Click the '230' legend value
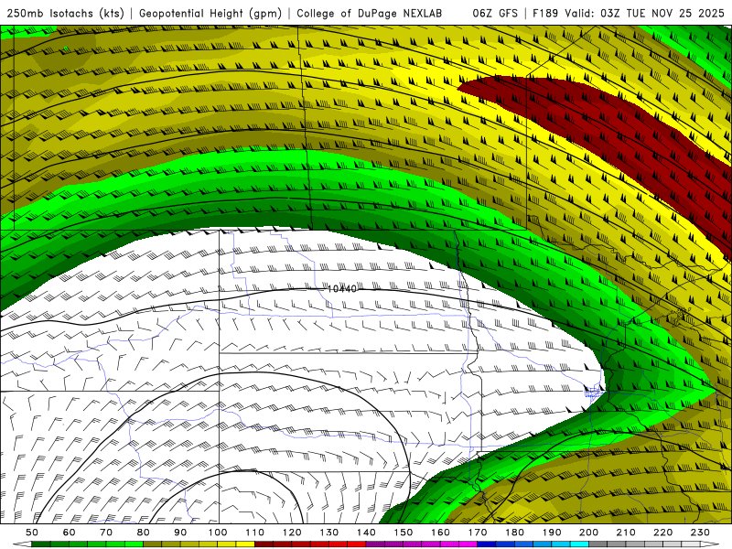Image resolution: width=732 pixels, height=549 pixels. 700,533
